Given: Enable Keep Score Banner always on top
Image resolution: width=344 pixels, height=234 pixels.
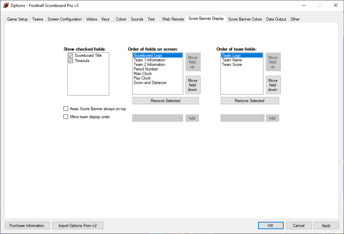Looking at the screenshot, I should pyautogui.click(x=66, y=109).
